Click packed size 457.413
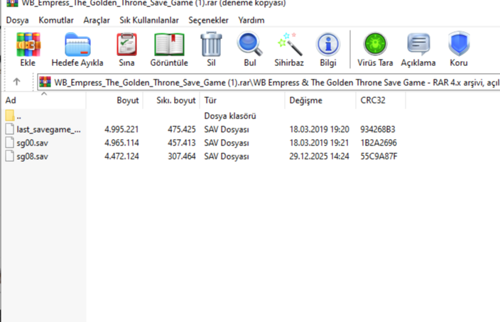The image size is (500, 322). click(x=181, y=143)
